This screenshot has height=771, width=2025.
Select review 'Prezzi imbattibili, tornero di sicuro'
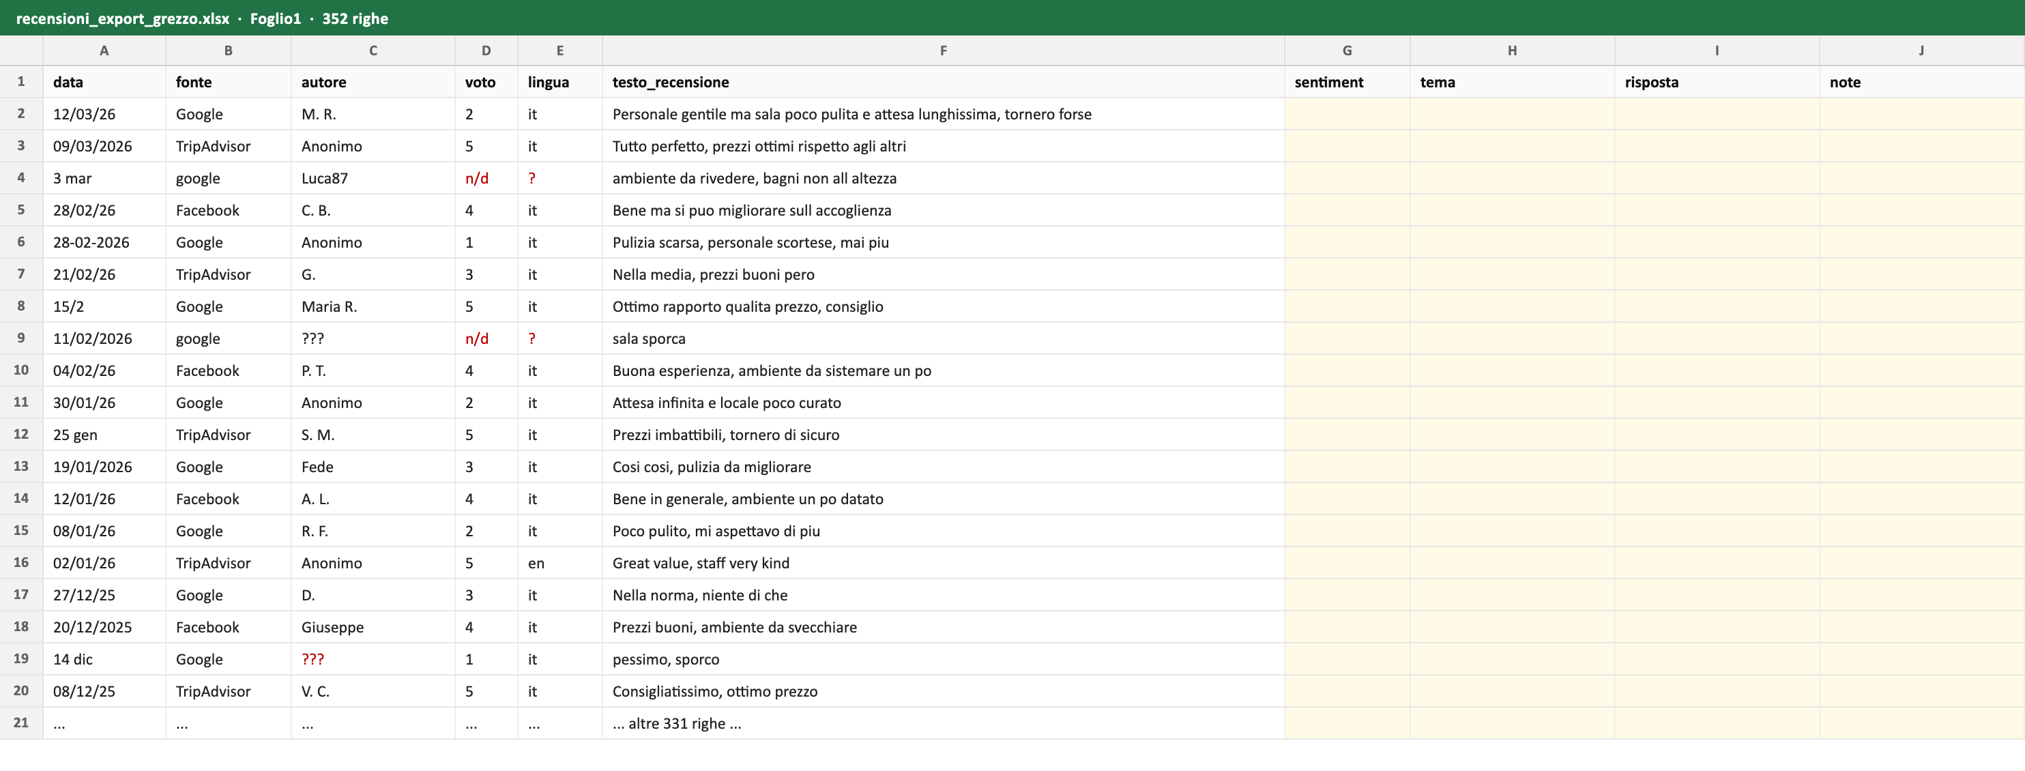click(x=944, y=435)
